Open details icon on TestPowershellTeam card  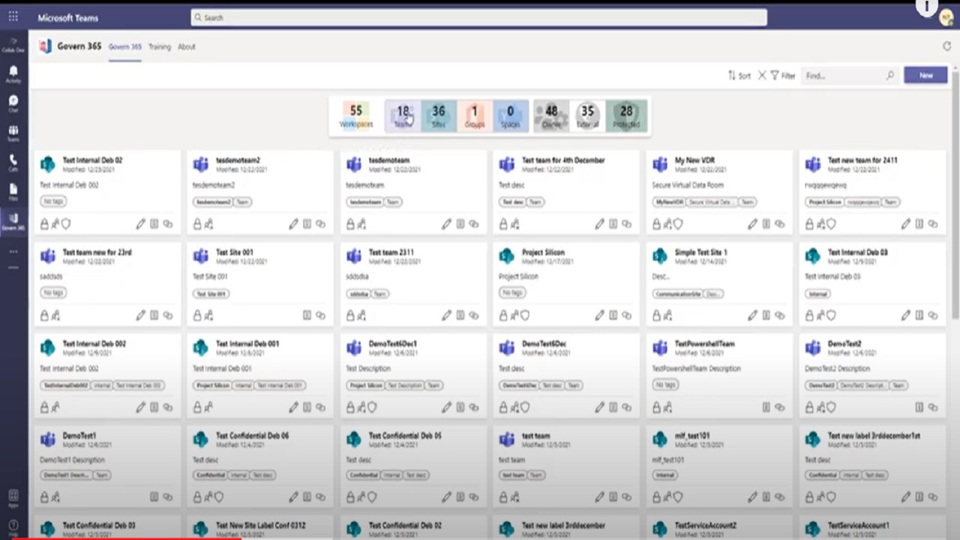tap(766, 407)
